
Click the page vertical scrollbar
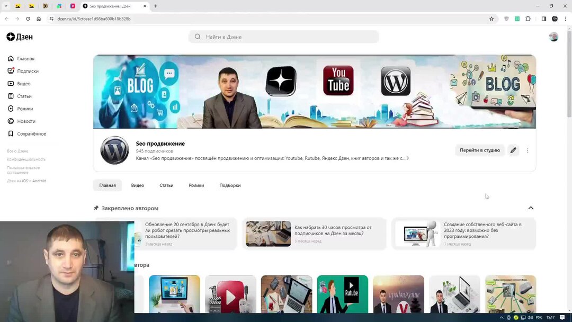click(x=569, y=75)
